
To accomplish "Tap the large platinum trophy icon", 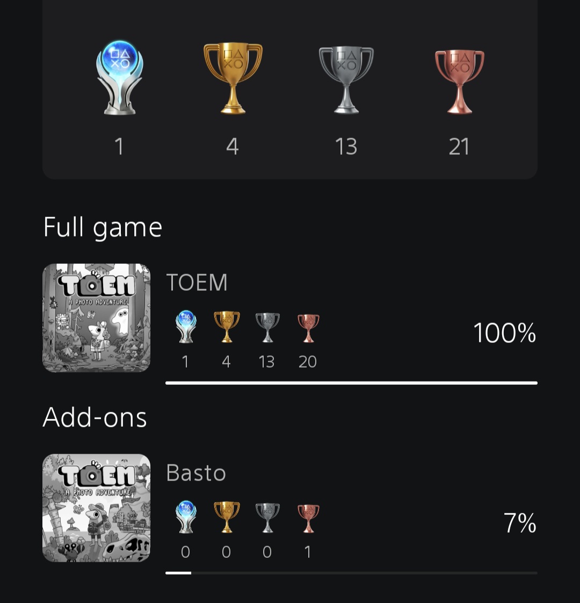I will (119, 77).
